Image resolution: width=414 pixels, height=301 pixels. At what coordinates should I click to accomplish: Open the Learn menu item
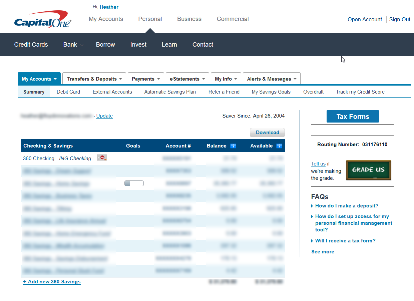(x=169, y=45)
